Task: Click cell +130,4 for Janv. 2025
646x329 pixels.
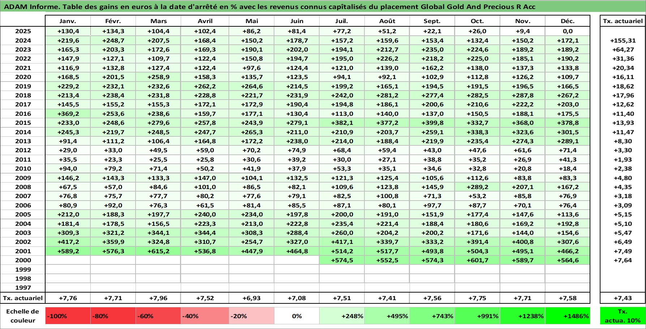Action: pyautogui.click(x=68, y=31)
